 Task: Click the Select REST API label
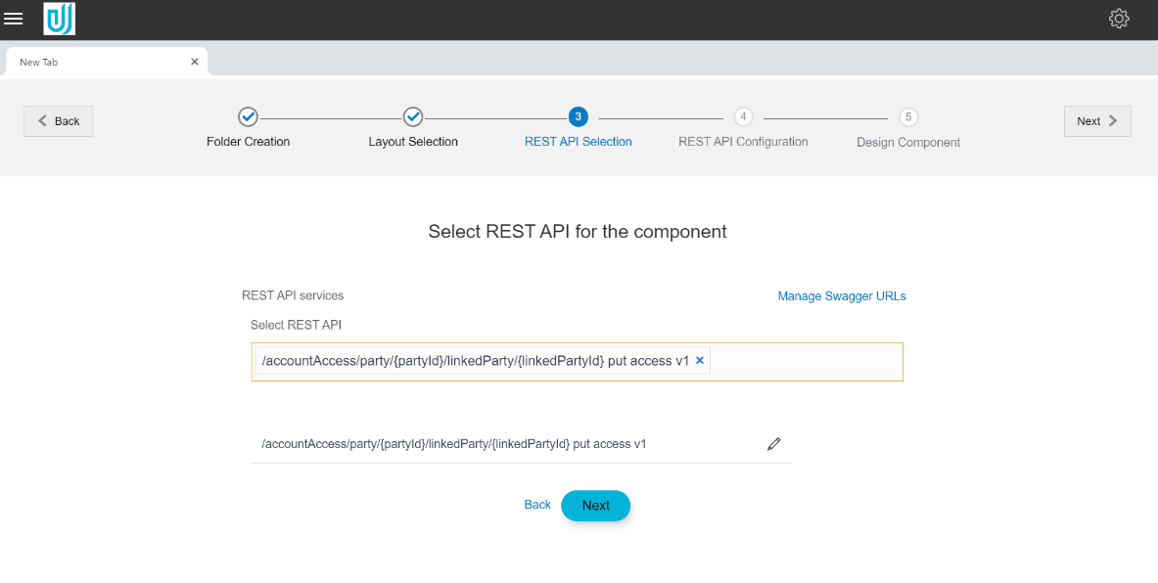coord(297,325)
